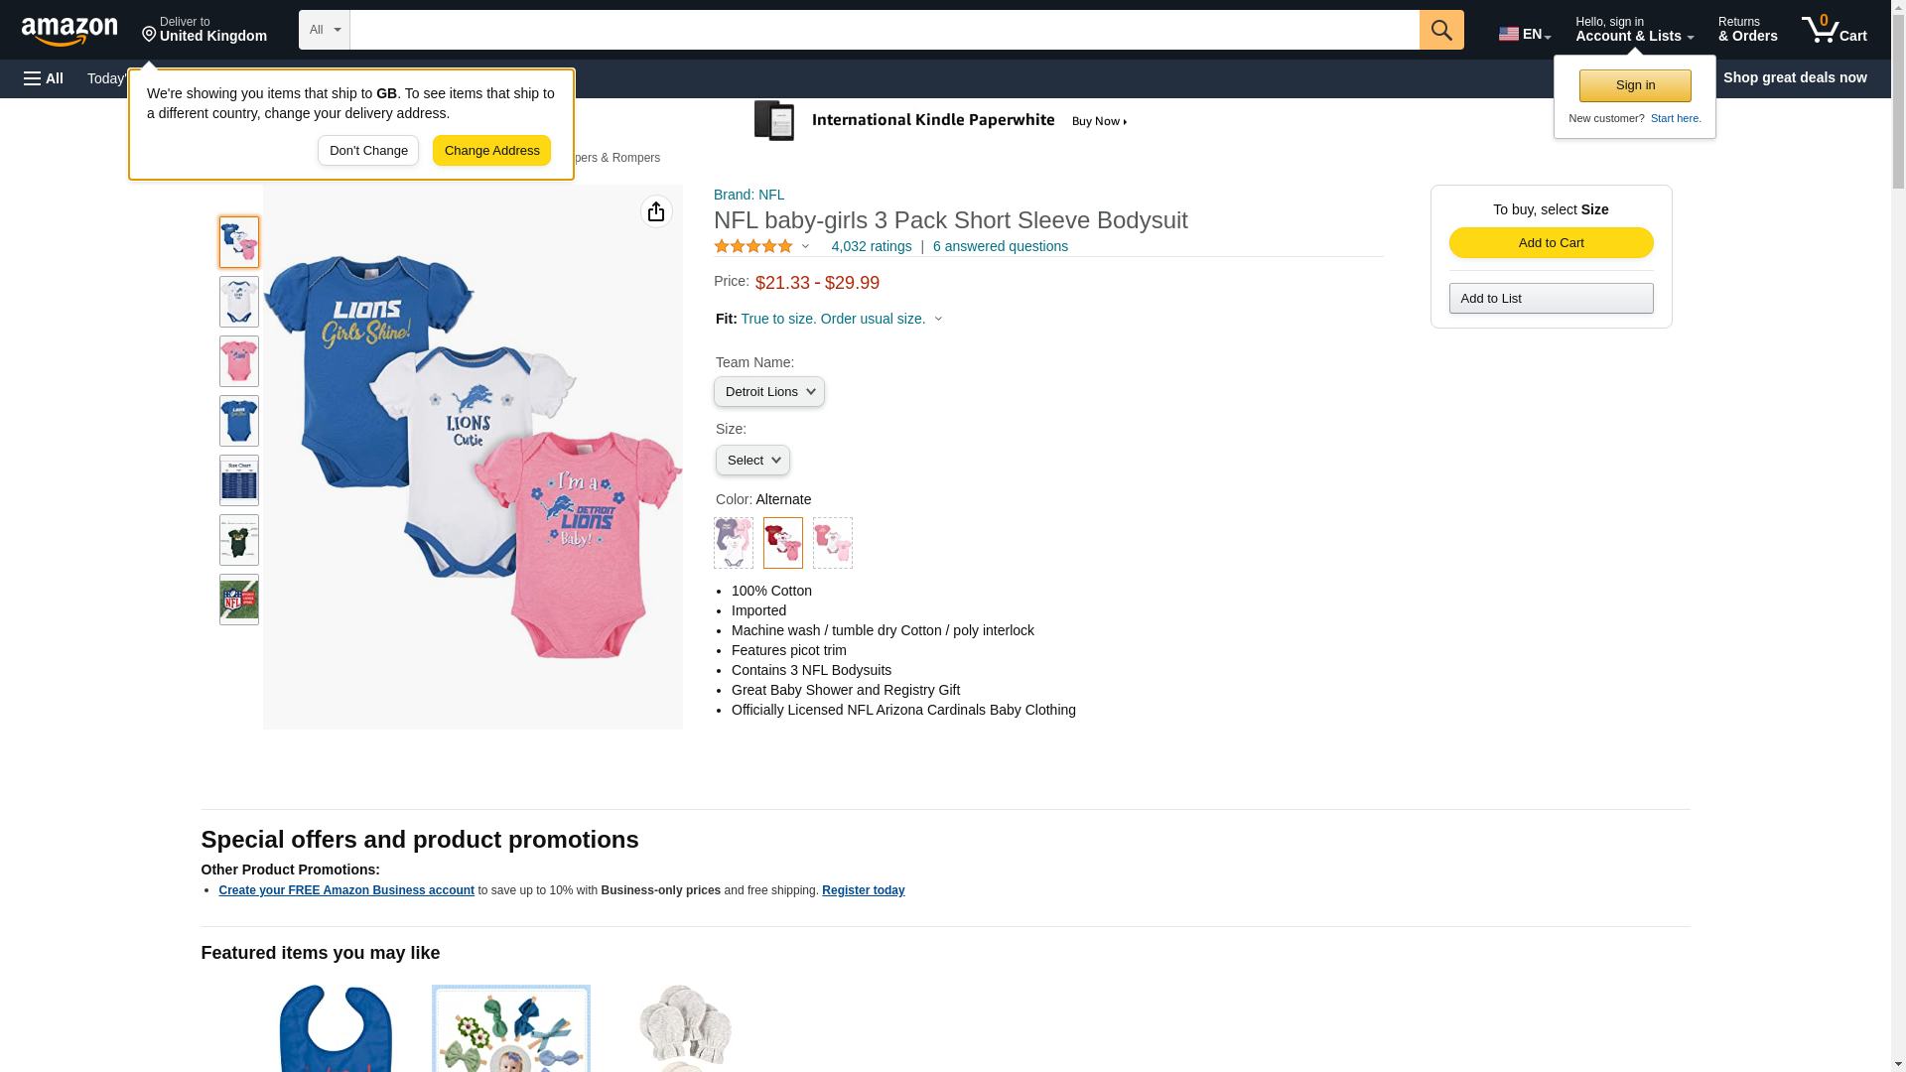This screenshot has height=1072, width=1906.
Task: Open the Detroit Lions team dropdown
Action: (x=769, y=392)
